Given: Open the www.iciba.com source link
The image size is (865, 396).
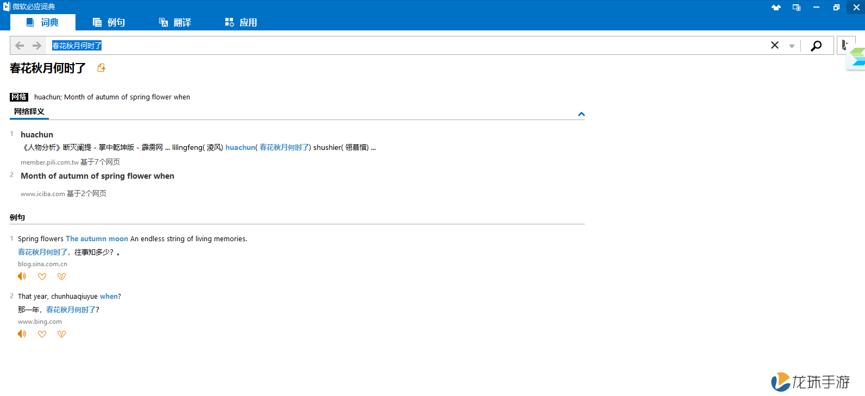Looking at the screenshot, I should pyautogui.click(x=43, y=194).
